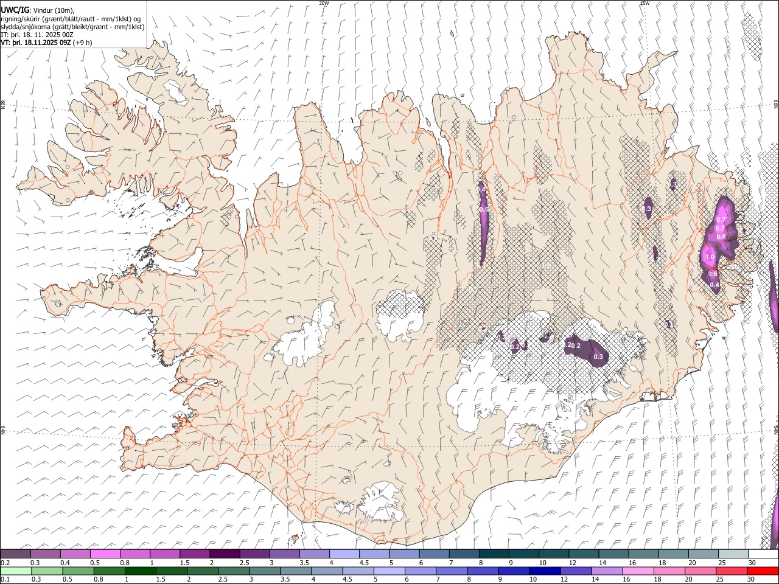Click the '2.5' label in the lower legend row
Image resolution: width=779 pixels, height=584 pixels.
pyautogui.click(x=223, y=579)
